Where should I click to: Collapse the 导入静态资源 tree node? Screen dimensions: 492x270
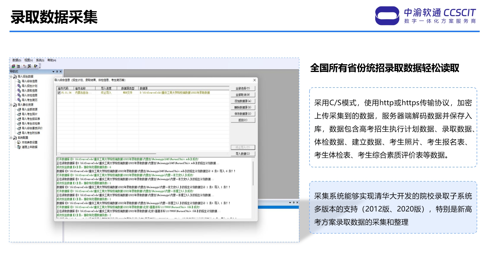11,105
